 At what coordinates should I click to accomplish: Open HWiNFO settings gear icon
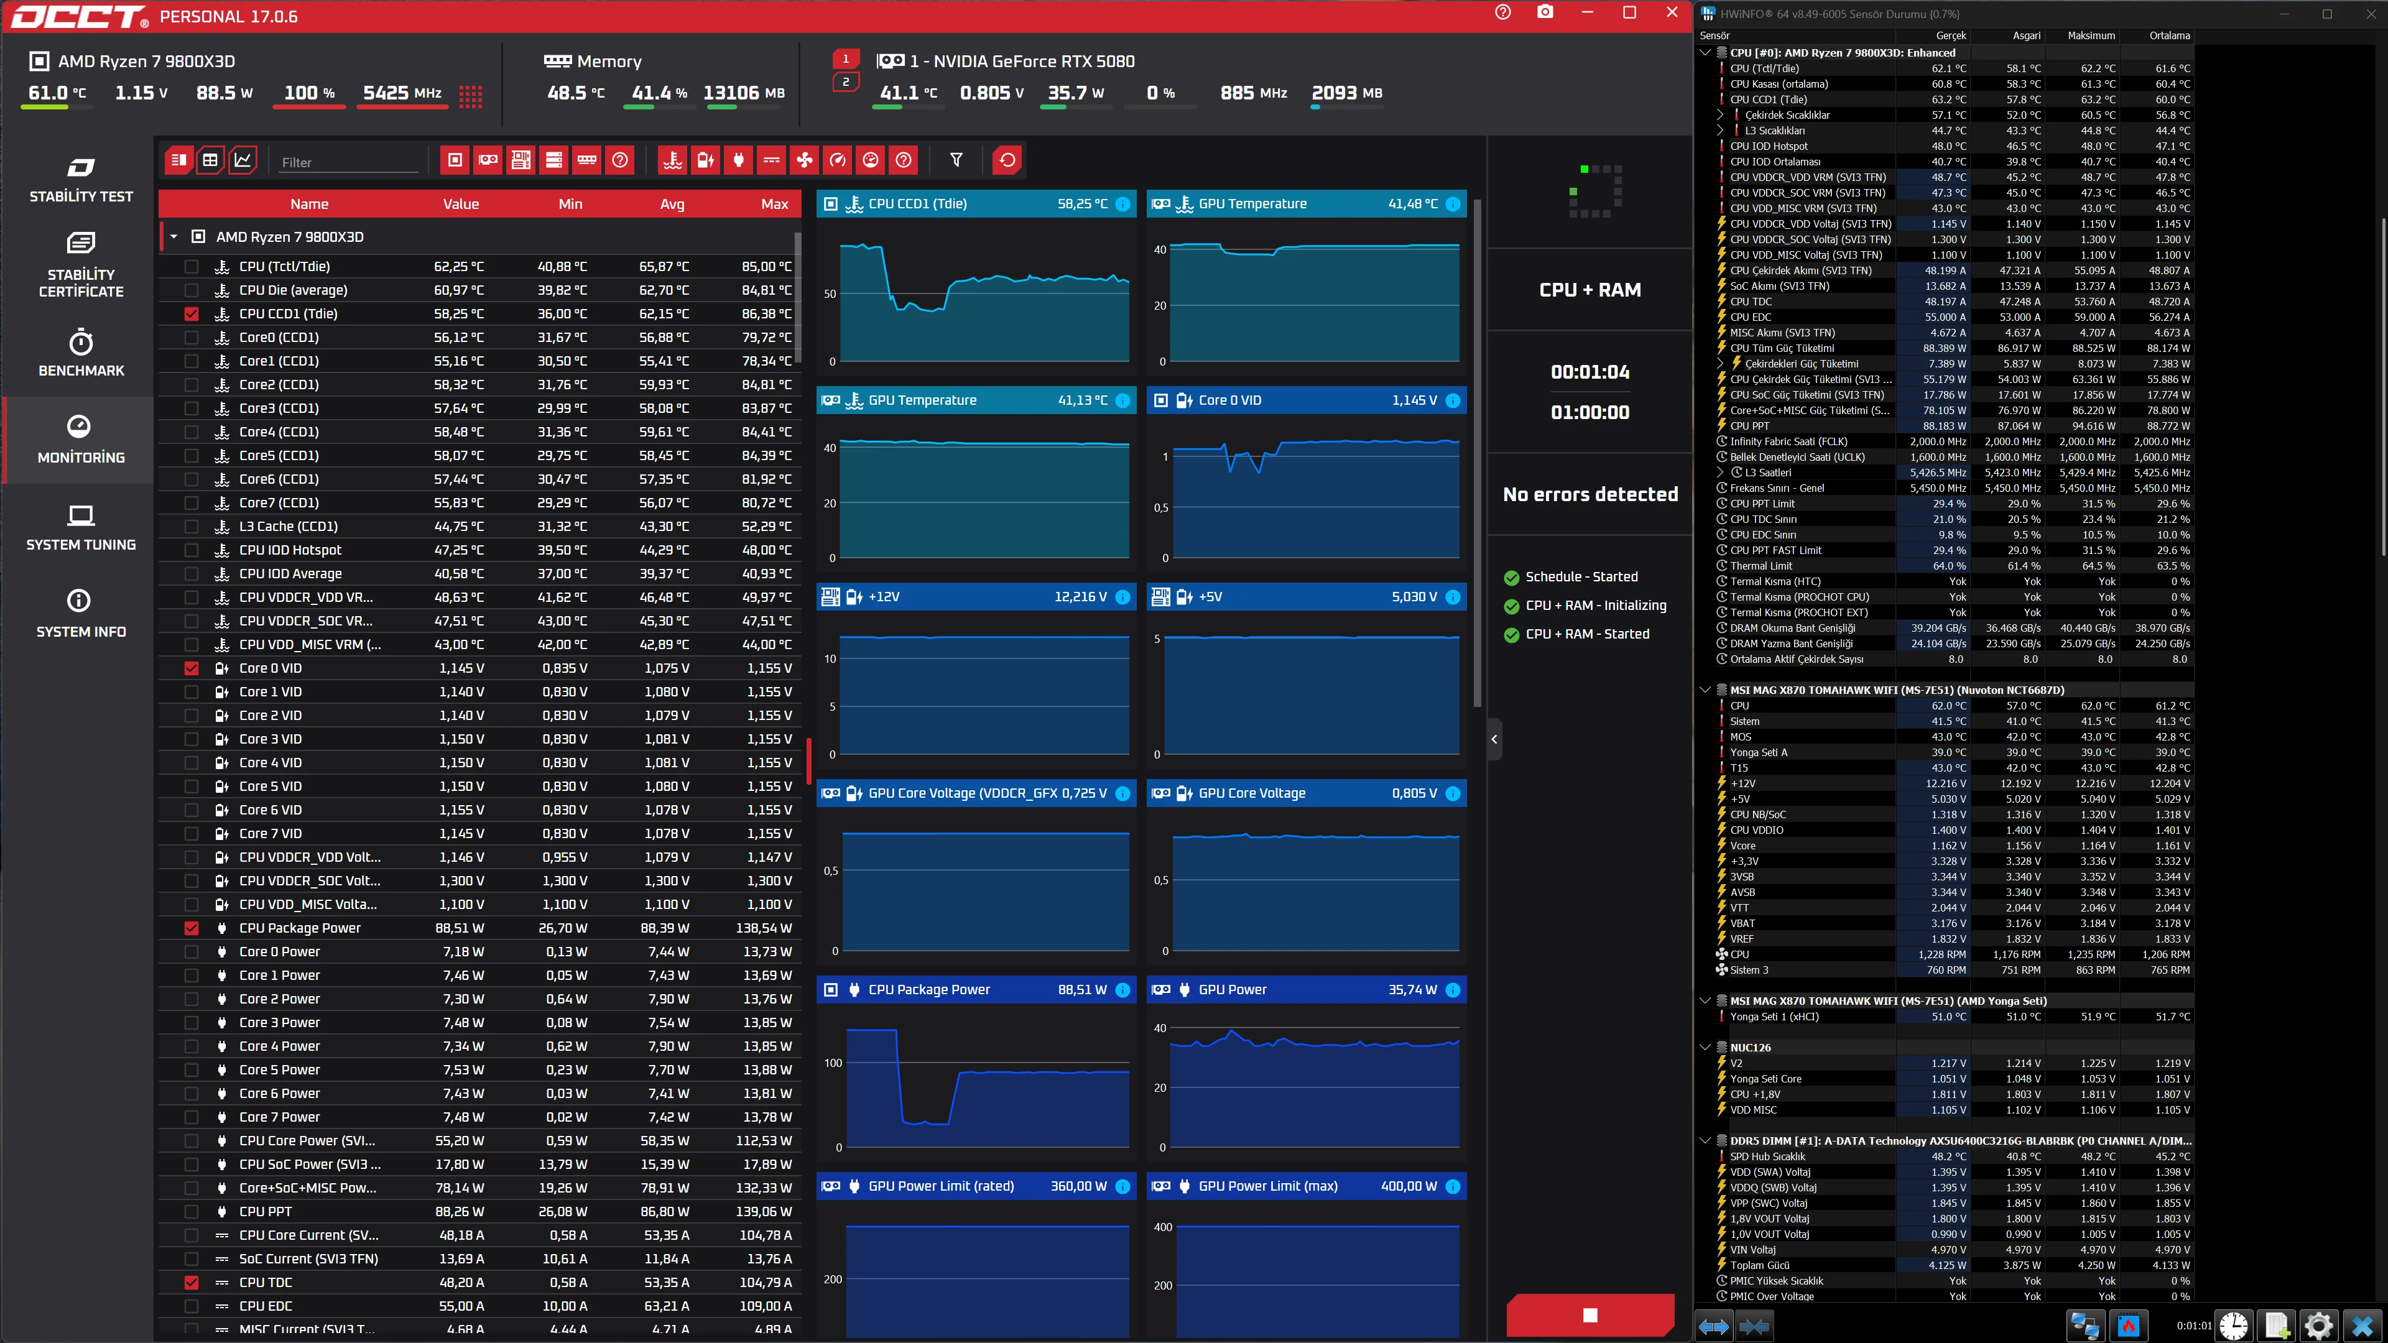coord(2318,1326)
